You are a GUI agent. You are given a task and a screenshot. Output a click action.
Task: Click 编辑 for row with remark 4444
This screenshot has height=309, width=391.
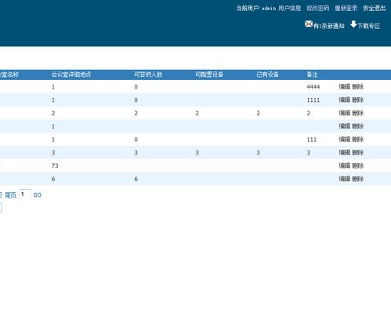(345, 86)
